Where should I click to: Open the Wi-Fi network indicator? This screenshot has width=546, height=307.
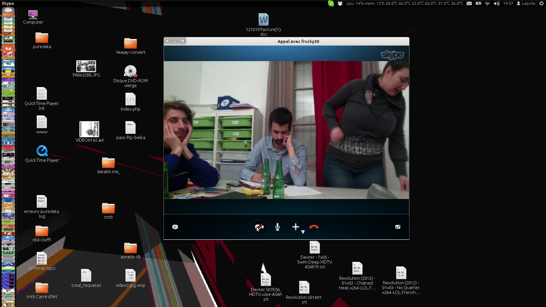coord(487,3)
